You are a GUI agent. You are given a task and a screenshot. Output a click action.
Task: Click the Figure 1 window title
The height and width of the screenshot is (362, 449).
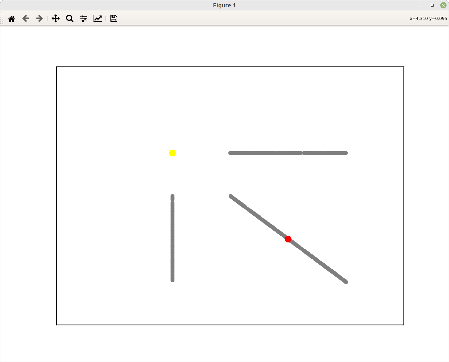[224, 5]
